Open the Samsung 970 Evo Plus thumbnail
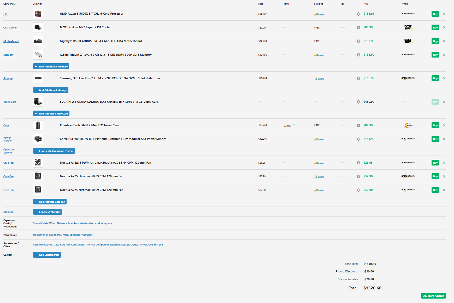Image resolution: width=454 pixels, height=303 pixels. click(38, 78)
